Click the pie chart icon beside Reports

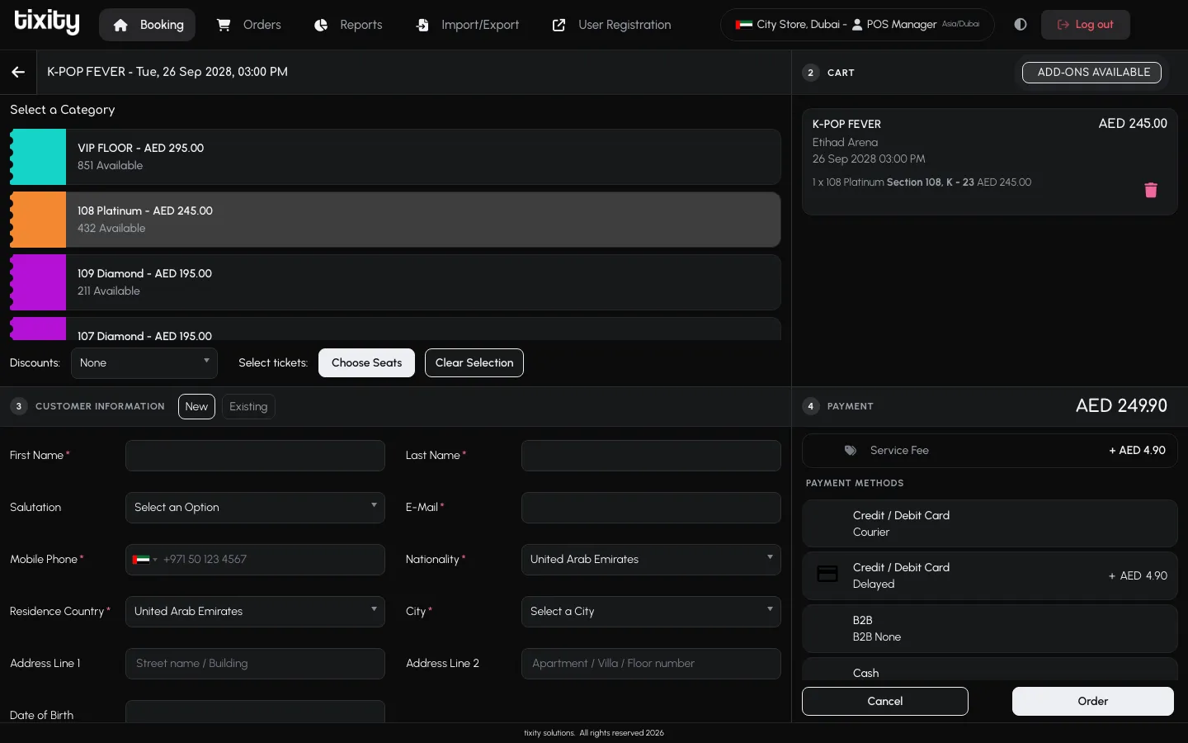(321, 25)
